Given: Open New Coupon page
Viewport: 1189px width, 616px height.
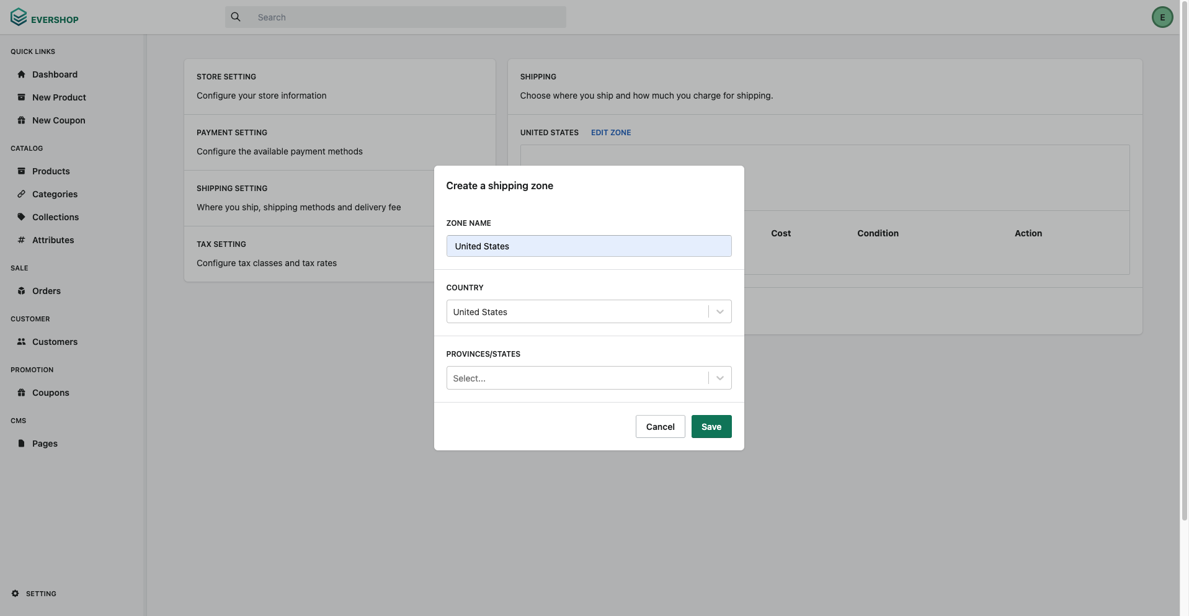Looking at the screenshot, I should click(x=59, y=120).
